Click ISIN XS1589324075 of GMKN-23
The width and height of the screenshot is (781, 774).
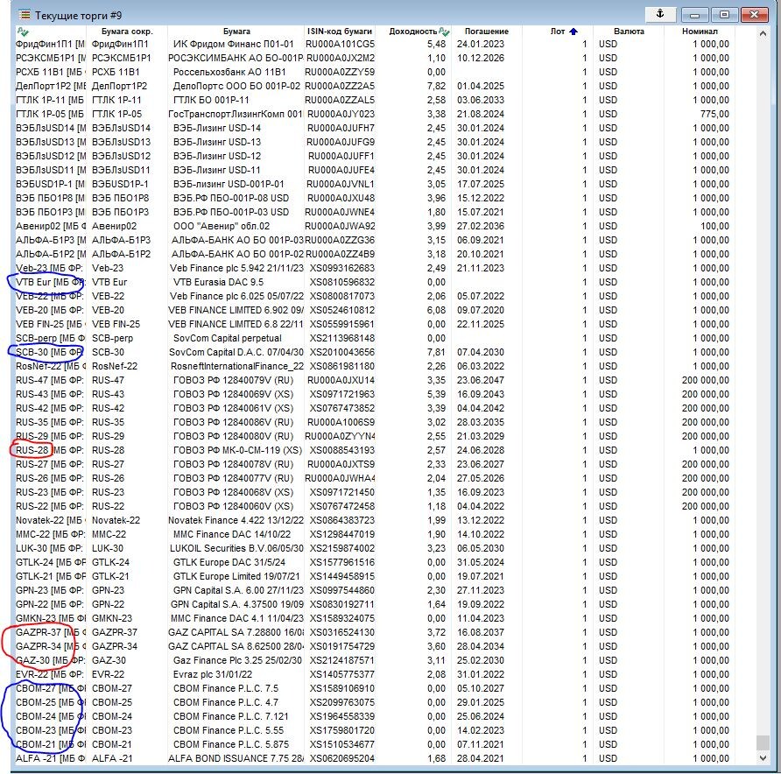(x=342, y=618)
